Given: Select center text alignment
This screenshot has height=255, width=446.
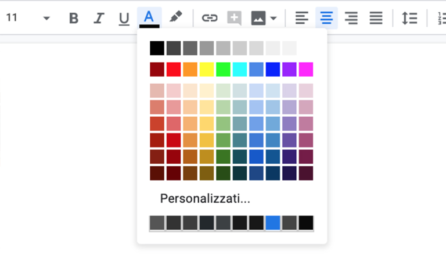Looking at the screenshot, I should [x=326, y=18].
